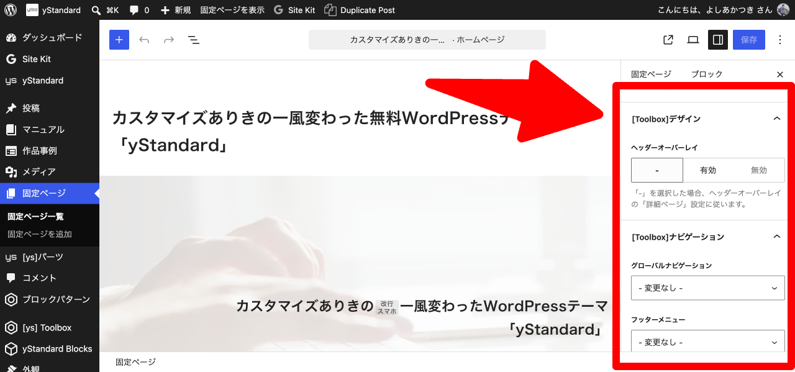Switch to 固定ページ settings tab

651,74
